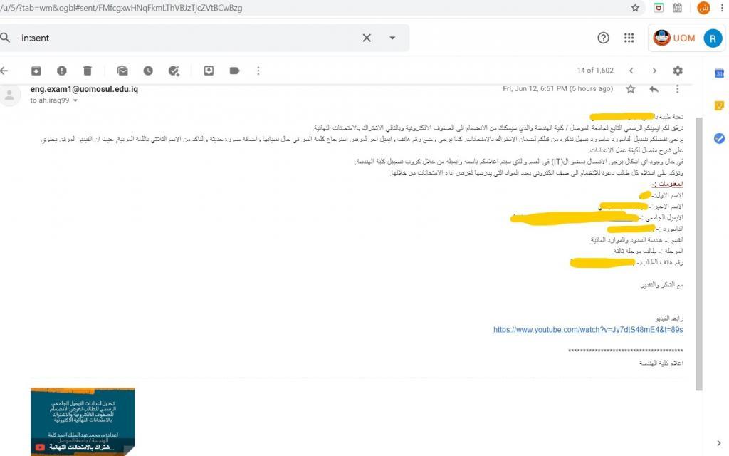Star this message from eng.exam1
The width and height of the screenshot is (729, 456).
[631, 89]
